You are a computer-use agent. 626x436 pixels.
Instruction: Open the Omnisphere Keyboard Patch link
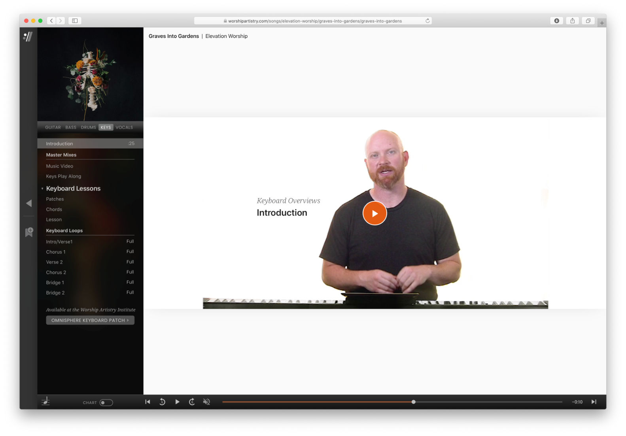pos(90,320)
